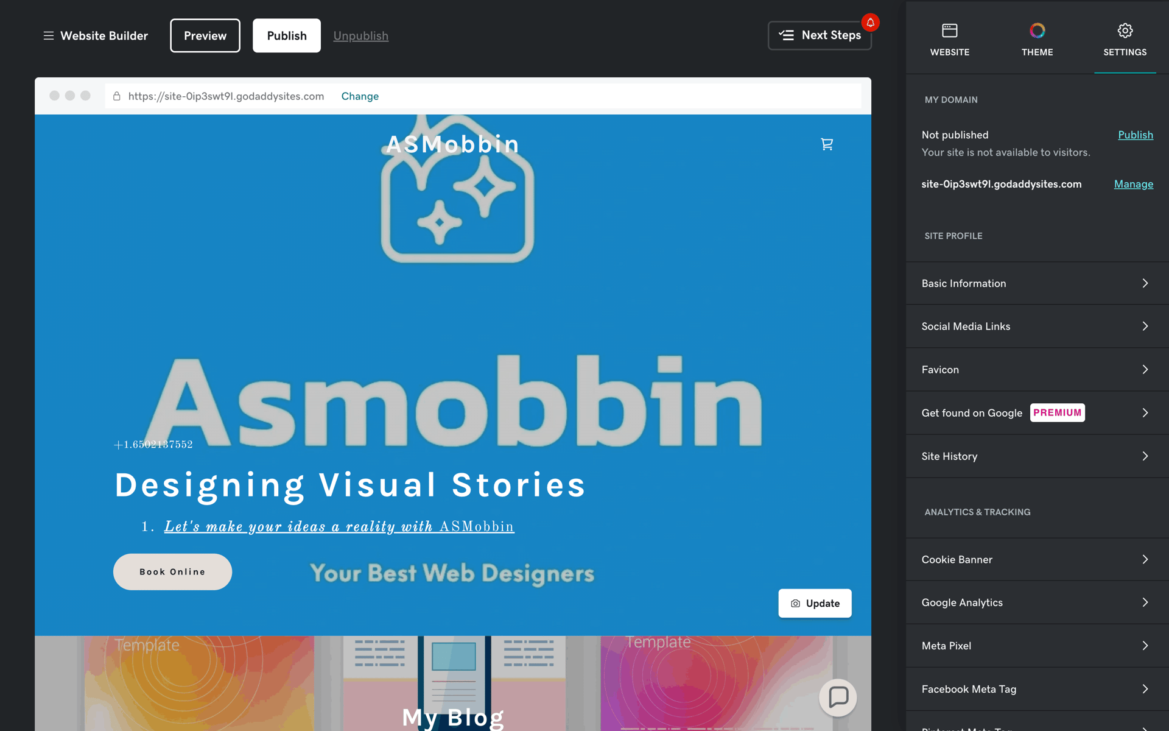1169x731 pixels.
Task: Switch to the Theme tab
Action: click(1037, 39)
